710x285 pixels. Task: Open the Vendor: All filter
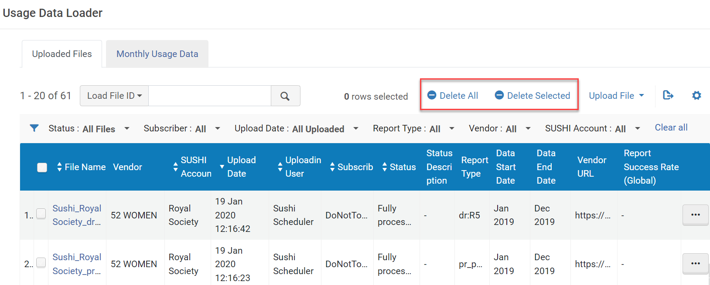click(500, 129)
